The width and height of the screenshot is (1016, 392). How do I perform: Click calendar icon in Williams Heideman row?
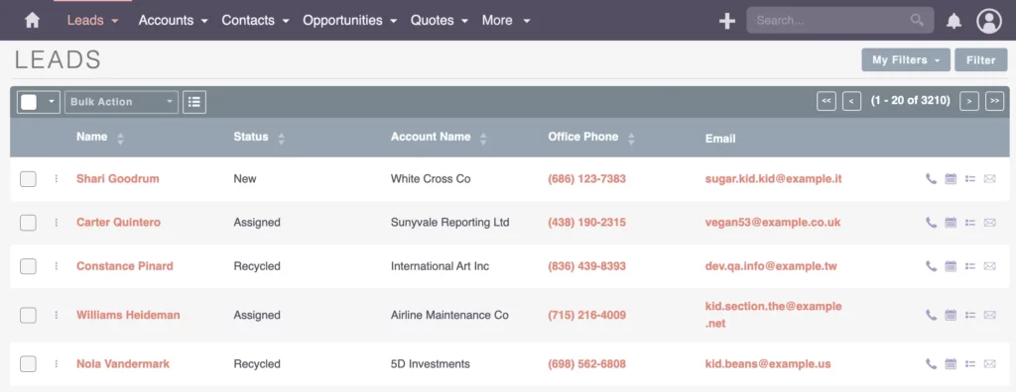point(951,315)
